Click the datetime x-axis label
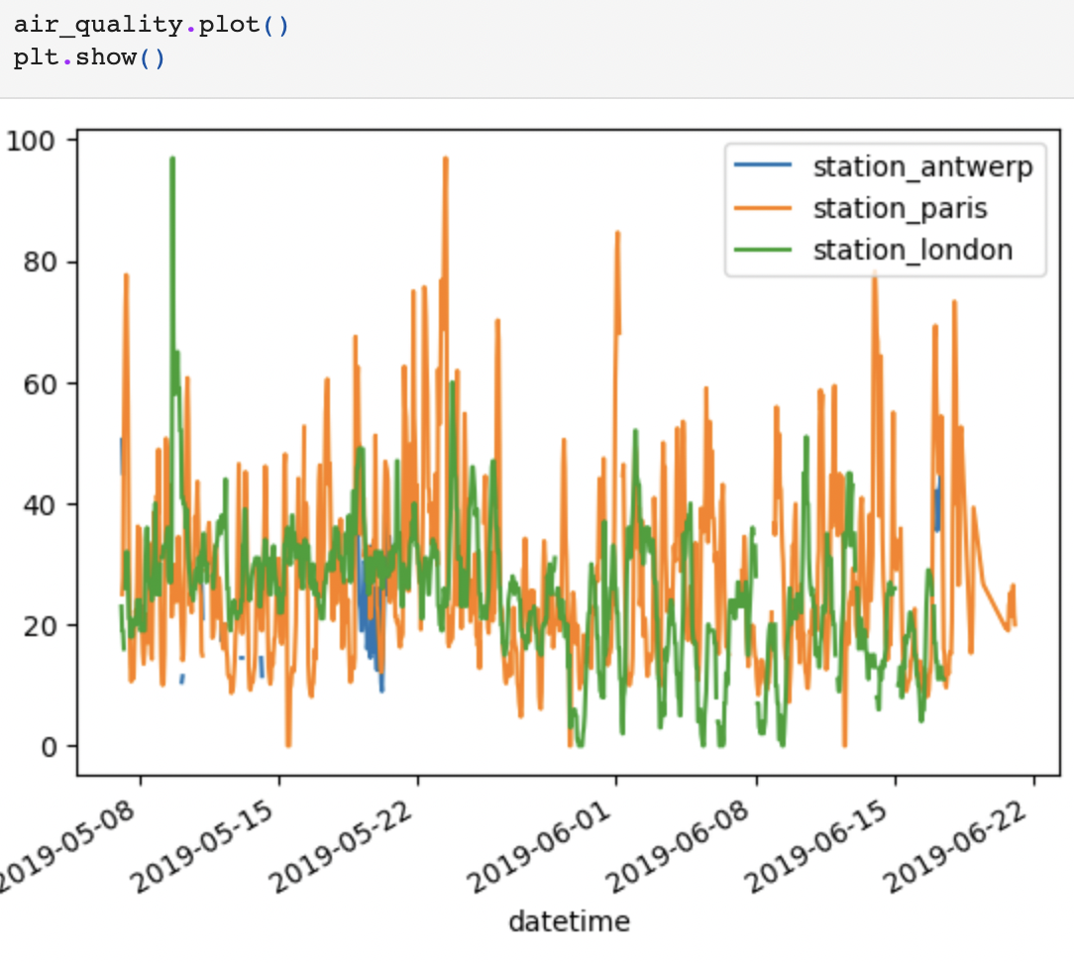The image size is (1074, 963). tap(569, 921)
